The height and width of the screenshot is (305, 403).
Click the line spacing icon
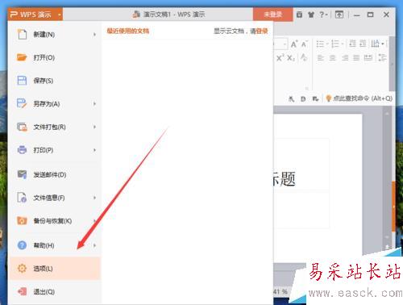coord(382,57)
